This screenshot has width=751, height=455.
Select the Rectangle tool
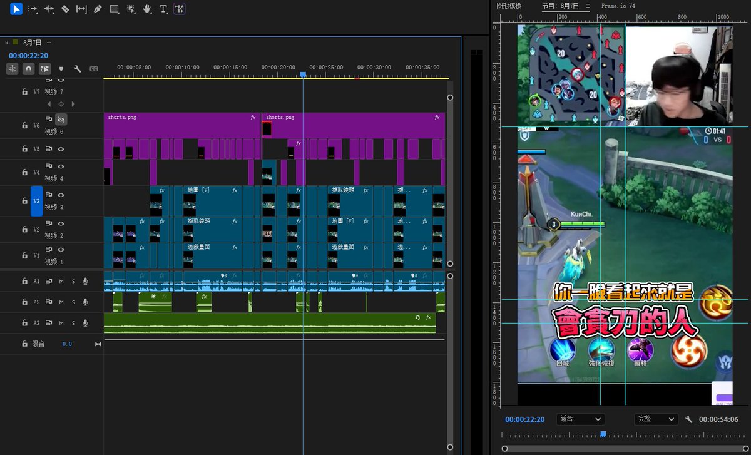[x=114, y=9]
